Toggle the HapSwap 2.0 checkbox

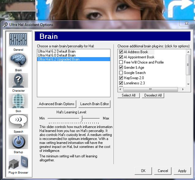[x=121, y=78]
